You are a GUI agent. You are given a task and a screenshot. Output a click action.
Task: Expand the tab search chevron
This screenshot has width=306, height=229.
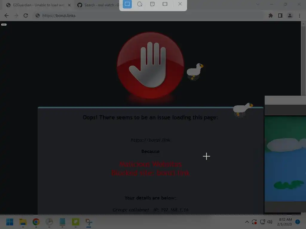tap(258, 4)
